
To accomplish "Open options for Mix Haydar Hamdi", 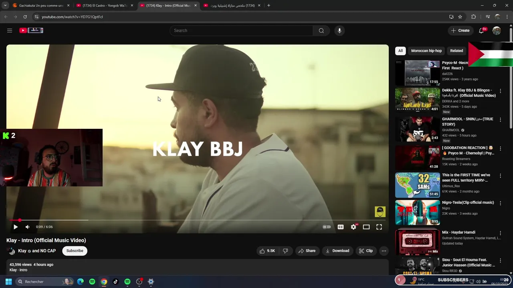I will (500, 233).
